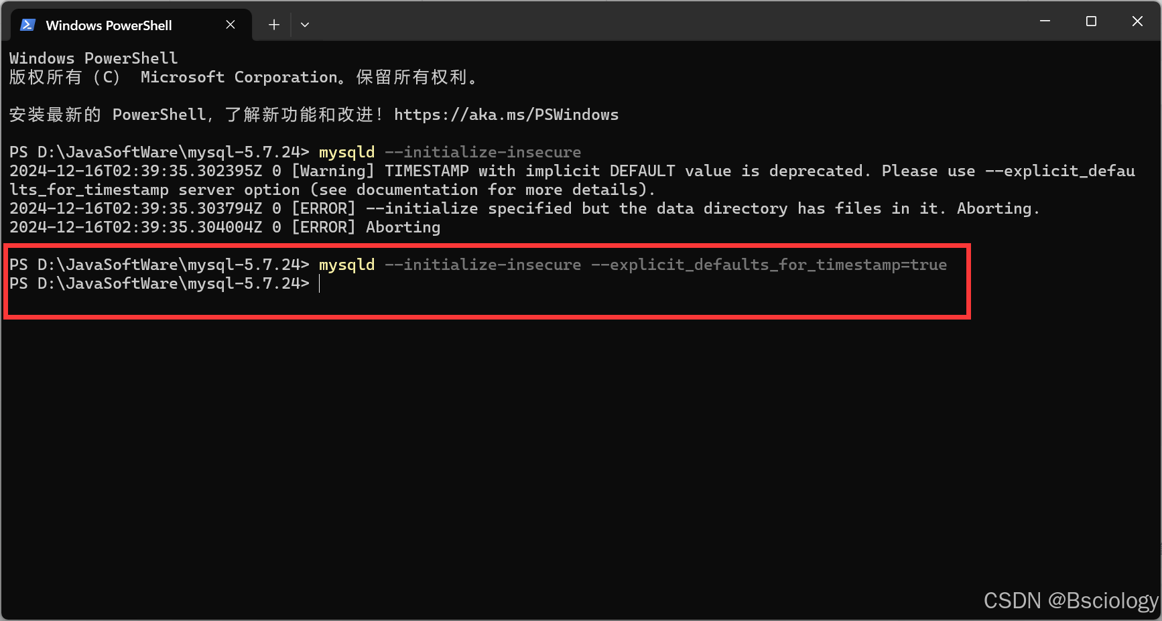Close the Windows PowerShell tab
This screenshot has width=1162, height=621.
pyautogui.click(x=231, y=24)
